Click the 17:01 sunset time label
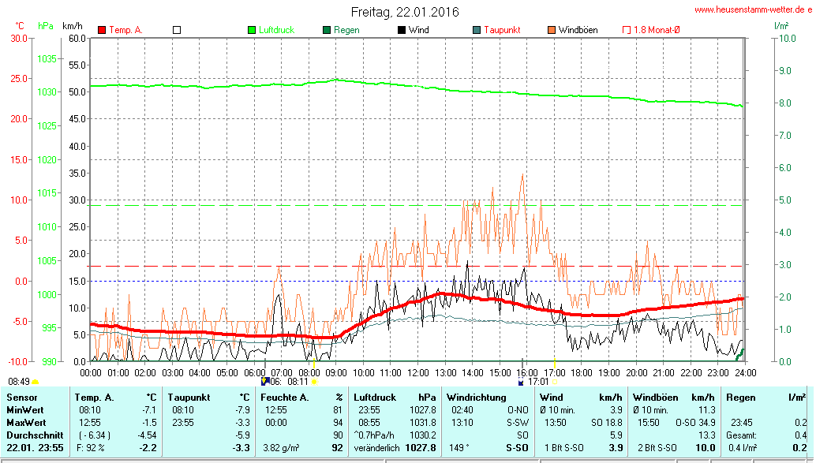The width and height of the screenshot is (816, 463). 537,382
